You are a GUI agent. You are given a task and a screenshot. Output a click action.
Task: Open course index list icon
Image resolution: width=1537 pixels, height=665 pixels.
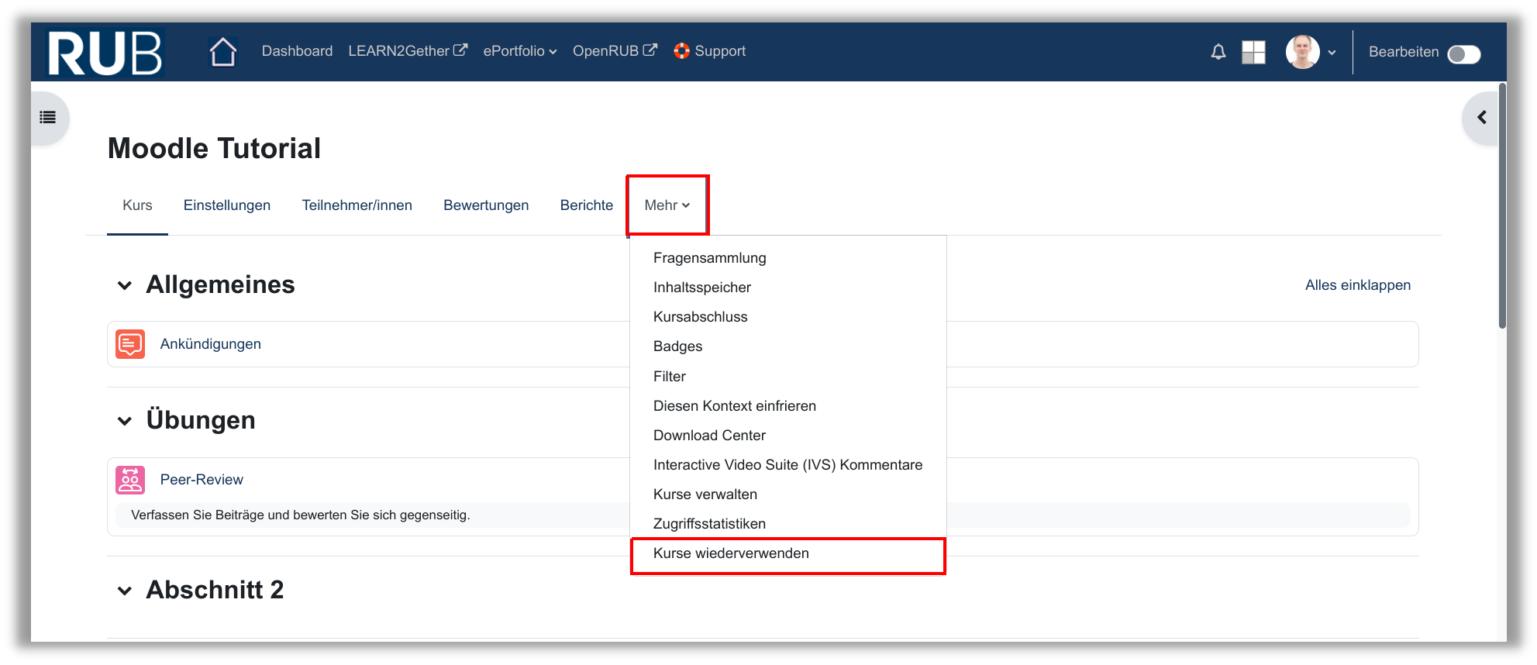coord(48,118)
